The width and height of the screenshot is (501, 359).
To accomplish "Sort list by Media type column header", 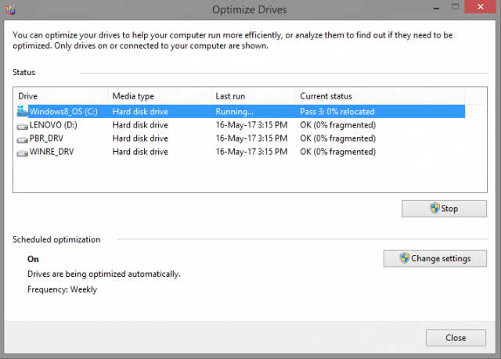I will [159, 96].
